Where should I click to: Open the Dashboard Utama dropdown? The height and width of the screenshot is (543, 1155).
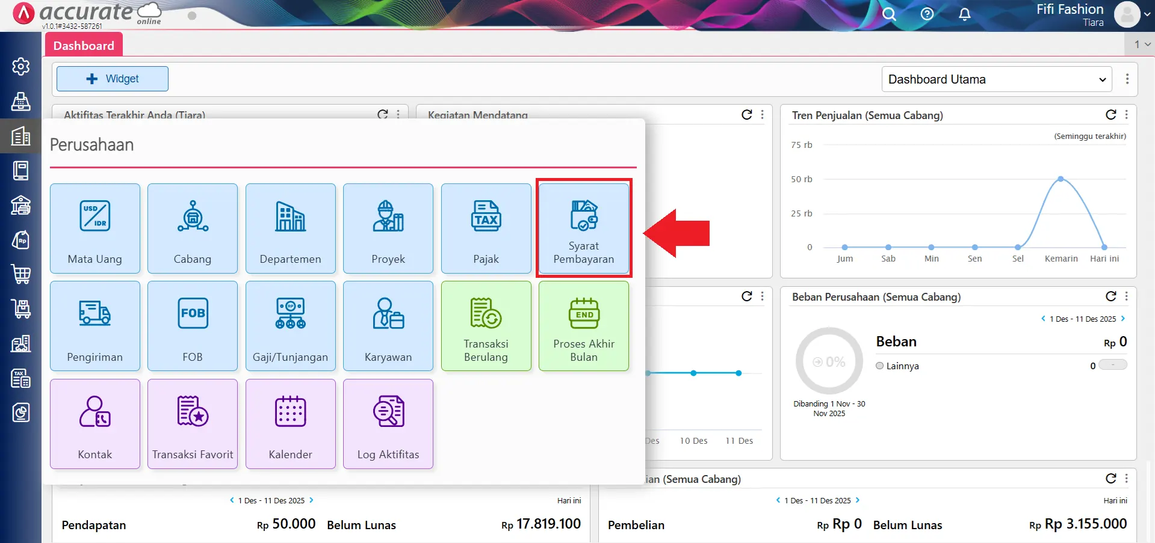pos(996,79)
